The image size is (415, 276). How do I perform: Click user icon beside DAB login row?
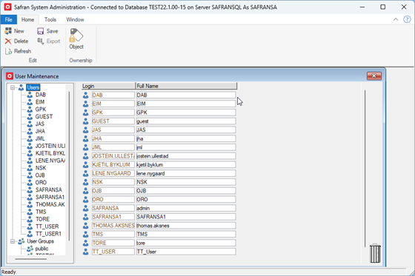click(x=85, y=95)
